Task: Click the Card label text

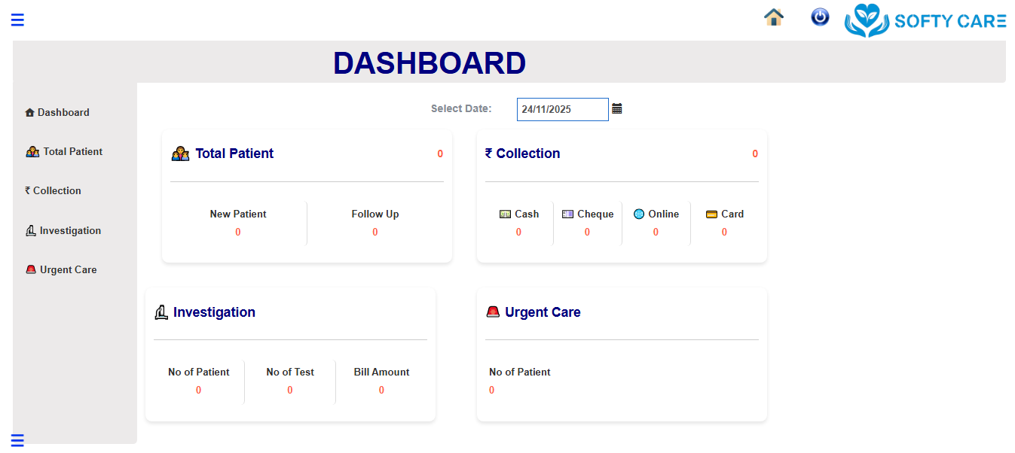Action: [732, 214]
